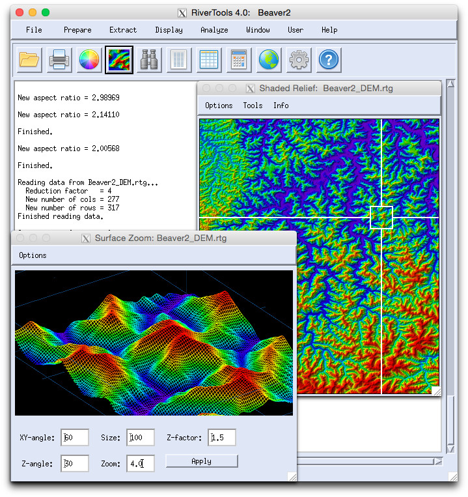Click the blue question mark help icon
The height and width of the screenshot is (497, 468).
point(329,61)
